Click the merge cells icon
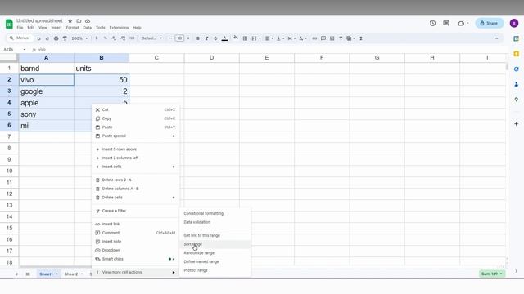This screenshot has height=294, width=524. coord(254,38)
